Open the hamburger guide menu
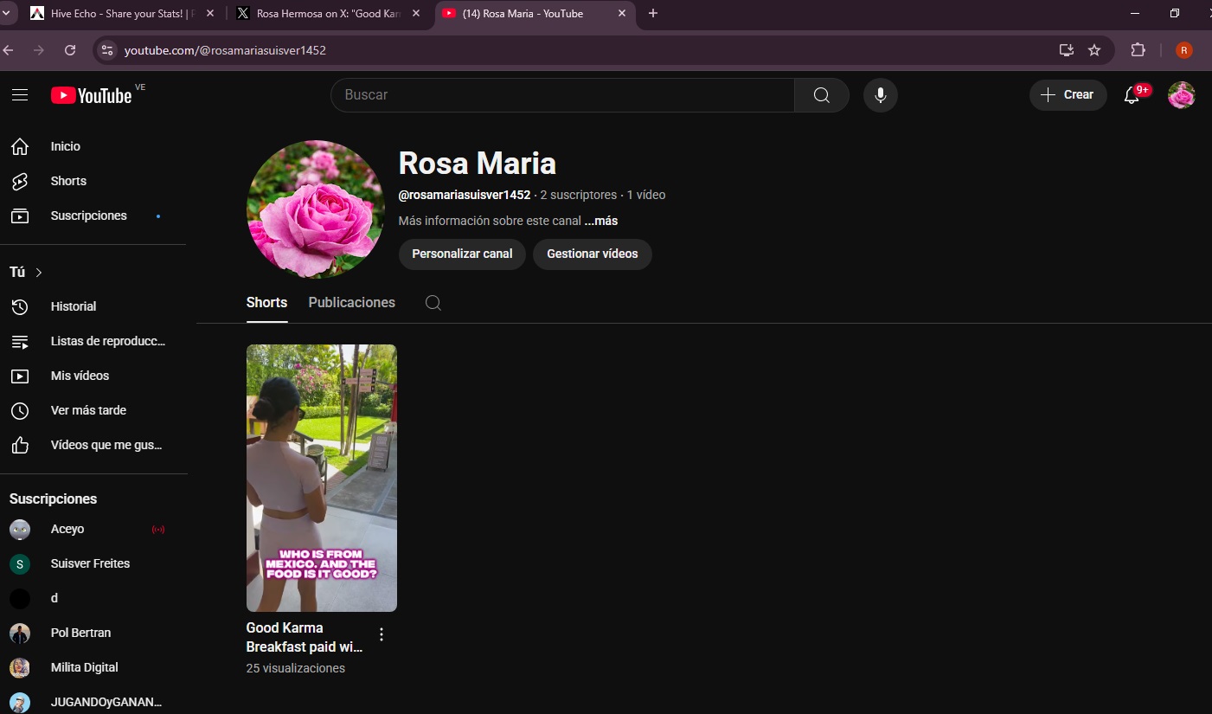 (20, 95)
